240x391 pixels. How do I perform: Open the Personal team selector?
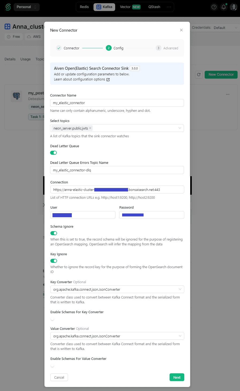coord(27,7)
